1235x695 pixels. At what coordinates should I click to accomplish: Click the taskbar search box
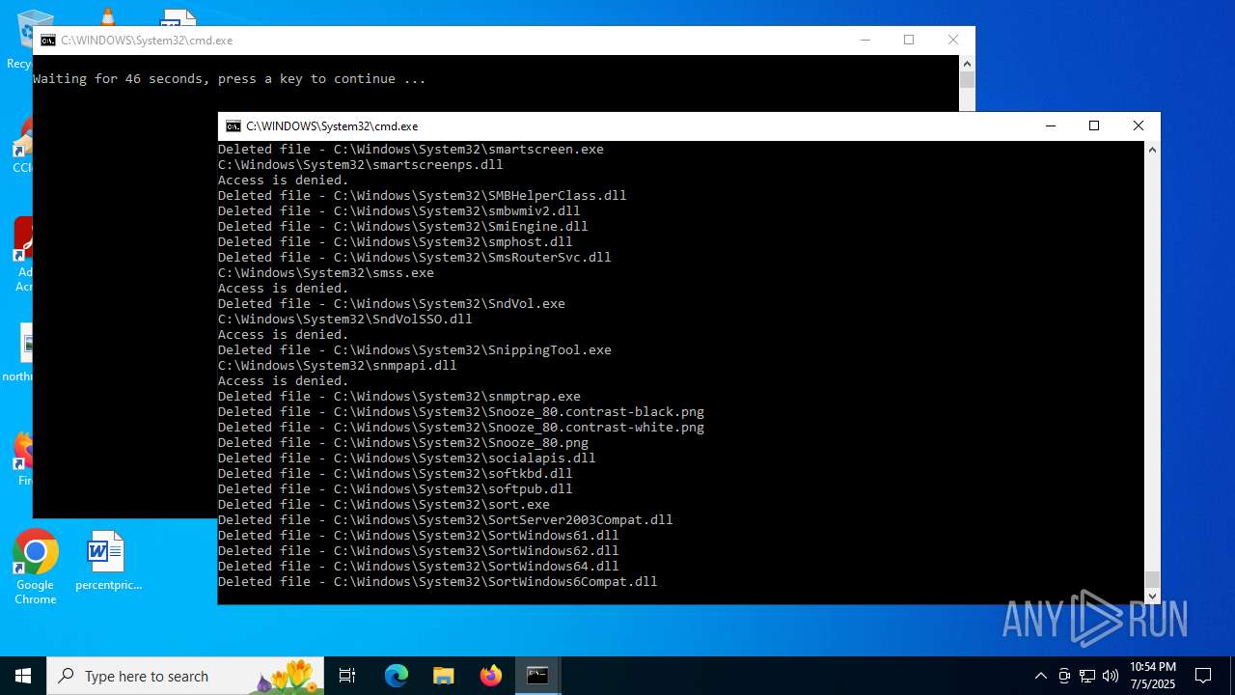pyautogui.click(x=185, y=676)
